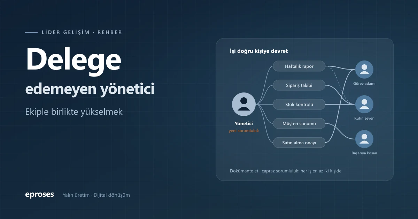Choose the Rutin seven person icon
Viewport: 418px width, 219px height.
(364, 104)
